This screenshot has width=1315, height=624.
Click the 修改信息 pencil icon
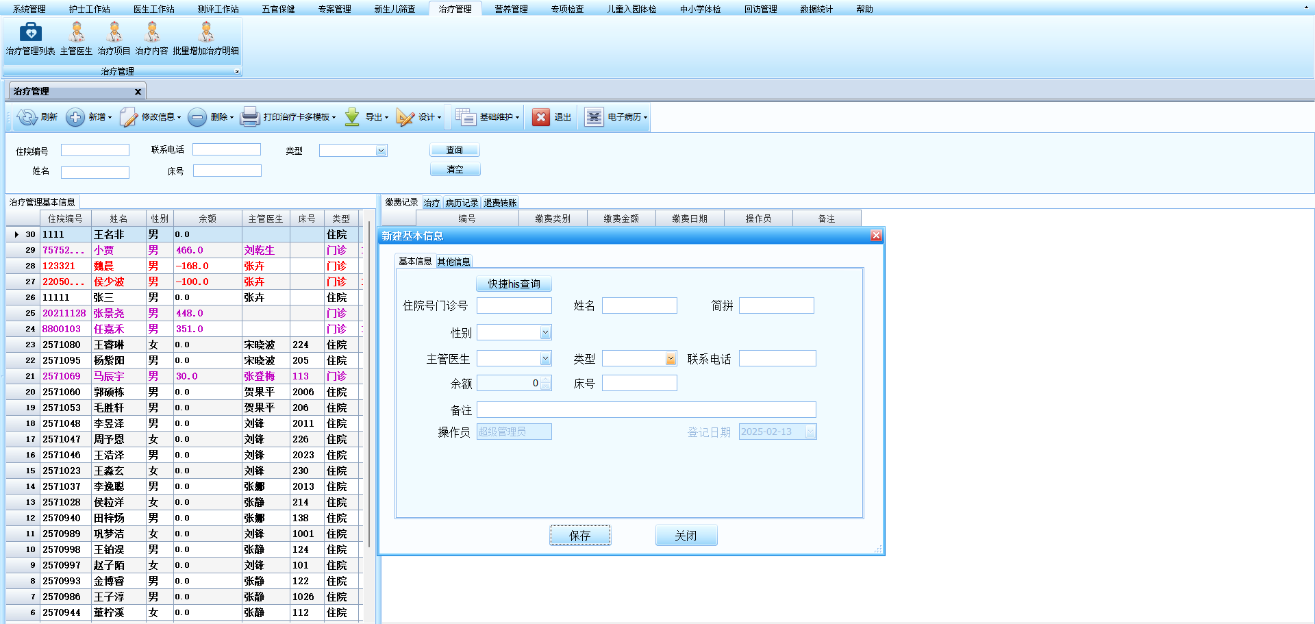[x=129, y=117]
